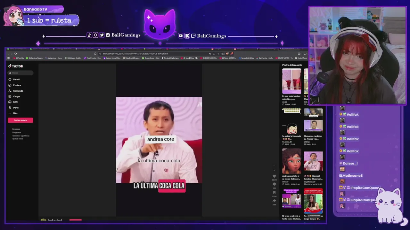Open the Twitch Emotes bookmark
Screen dimensions: 410x230
point(93,58)
